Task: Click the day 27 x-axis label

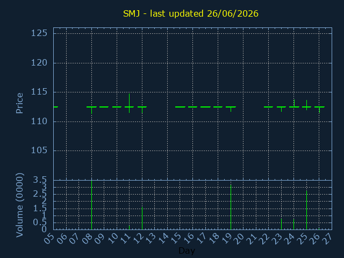Action: click(327, 239)
